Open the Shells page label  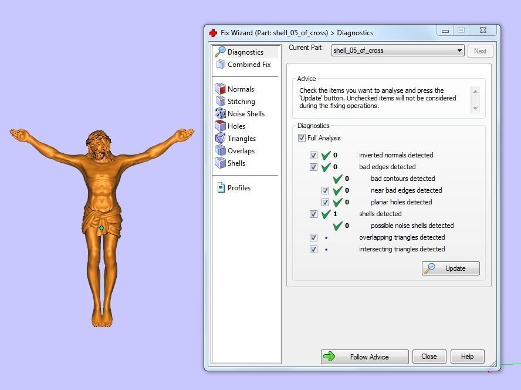(x=236, y=163)
